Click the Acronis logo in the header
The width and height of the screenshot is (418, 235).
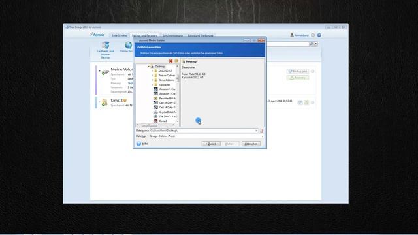97,35
